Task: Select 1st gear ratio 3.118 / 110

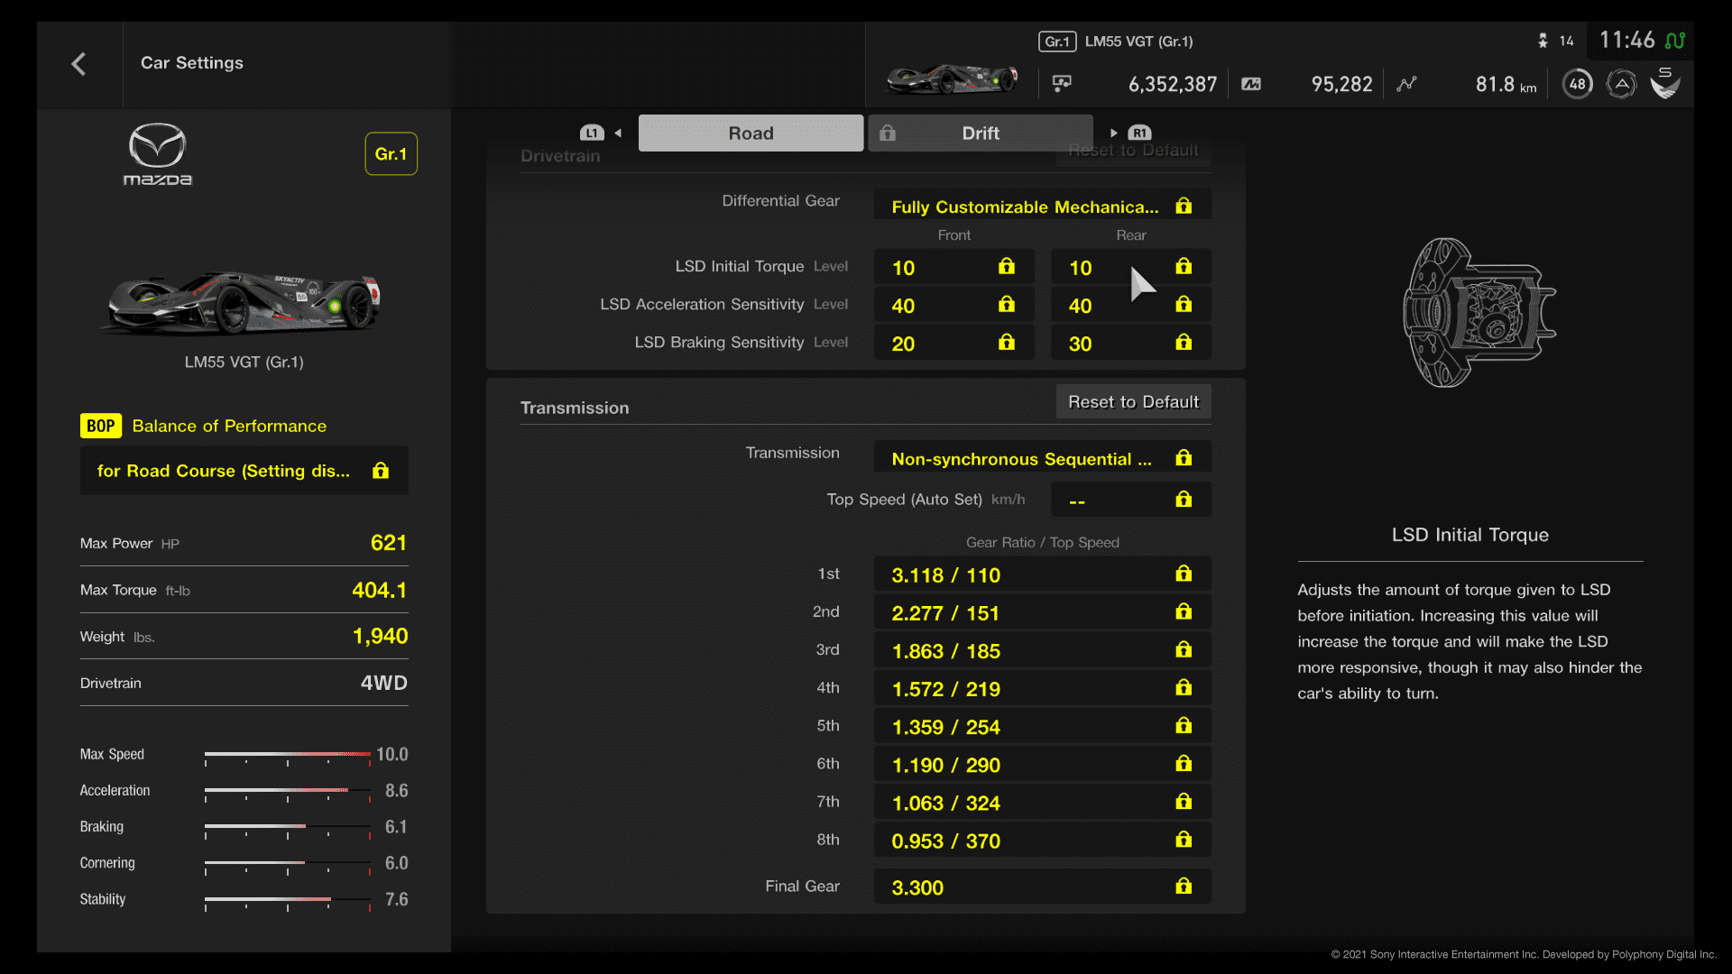Action: click(1042, 574)
